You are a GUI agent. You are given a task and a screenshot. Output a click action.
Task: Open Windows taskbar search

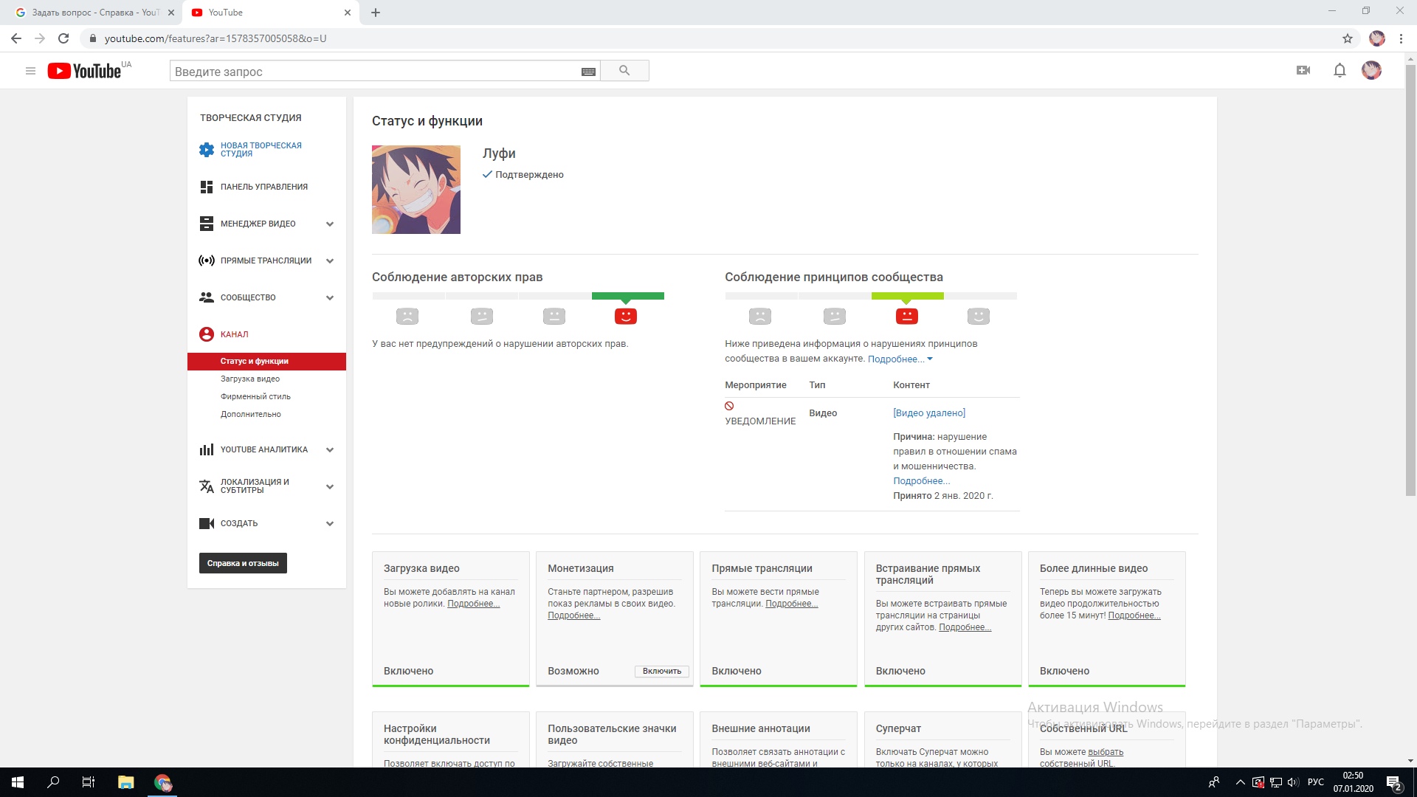pyautogui.click(x=53, y=782)
